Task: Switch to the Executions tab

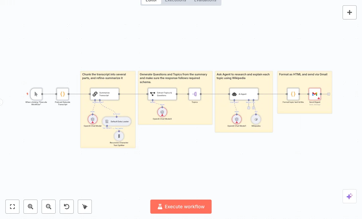Action: click(175, 1)
